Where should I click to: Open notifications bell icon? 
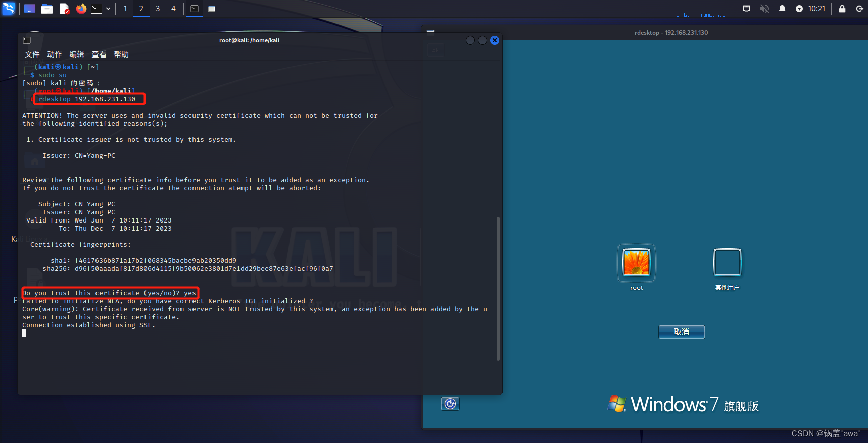coord(782,9)
